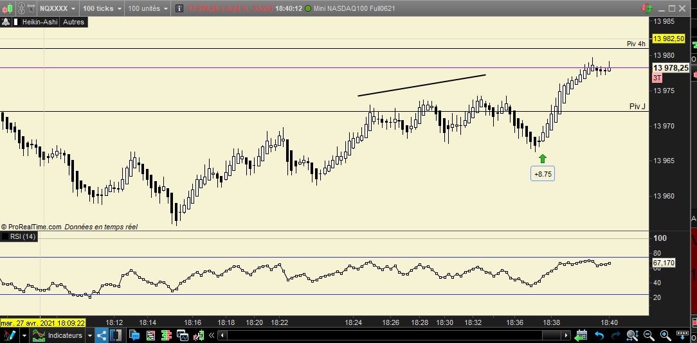This screenshot has height=343, width=697.
Task: Click the Mini NASDAQ100 Full0621 title
Action: tap(354, 8)
